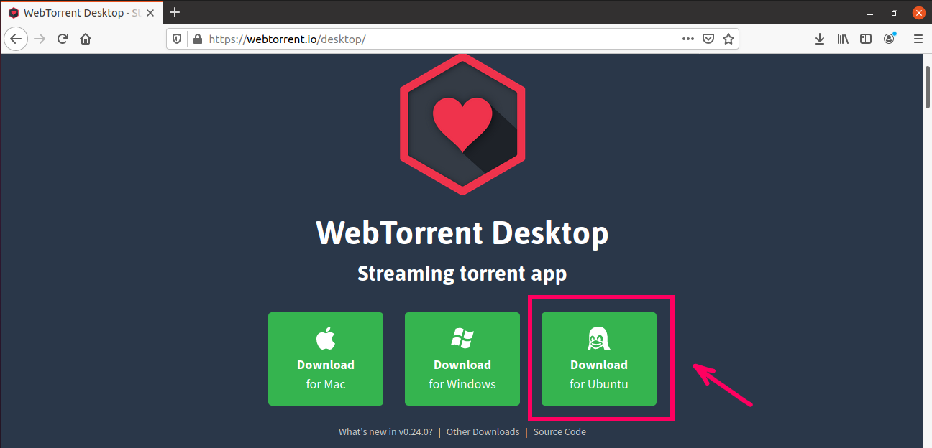Open the Firefox hamburger menu
The height and width of the screenshot is (448, 932).
(x=918, y=39)
